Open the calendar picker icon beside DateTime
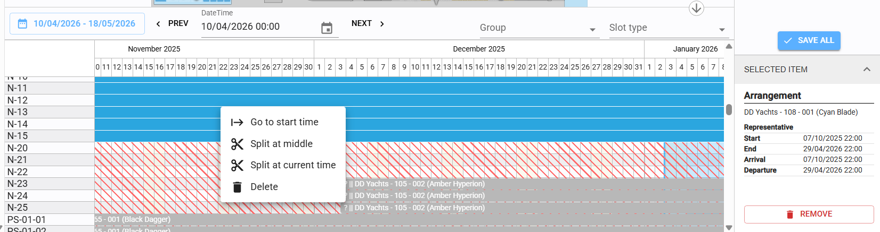This screenshot has width=880, height=232. pos(327,28)
